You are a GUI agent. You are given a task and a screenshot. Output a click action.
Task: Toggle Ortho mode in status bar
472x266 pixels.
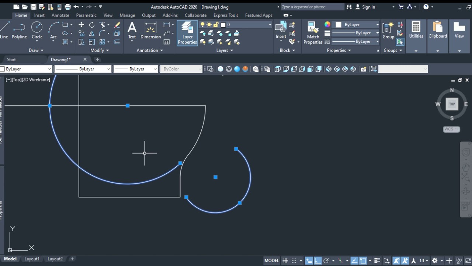pos(317,260)
